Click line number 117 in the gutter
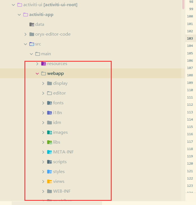Viewport: 196px width, 205px height. 190,142
